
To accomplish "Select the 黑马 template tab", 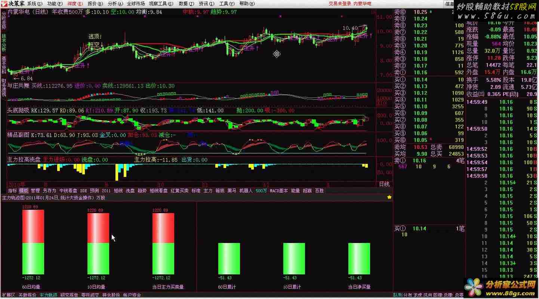I will (x=232, y=191).
